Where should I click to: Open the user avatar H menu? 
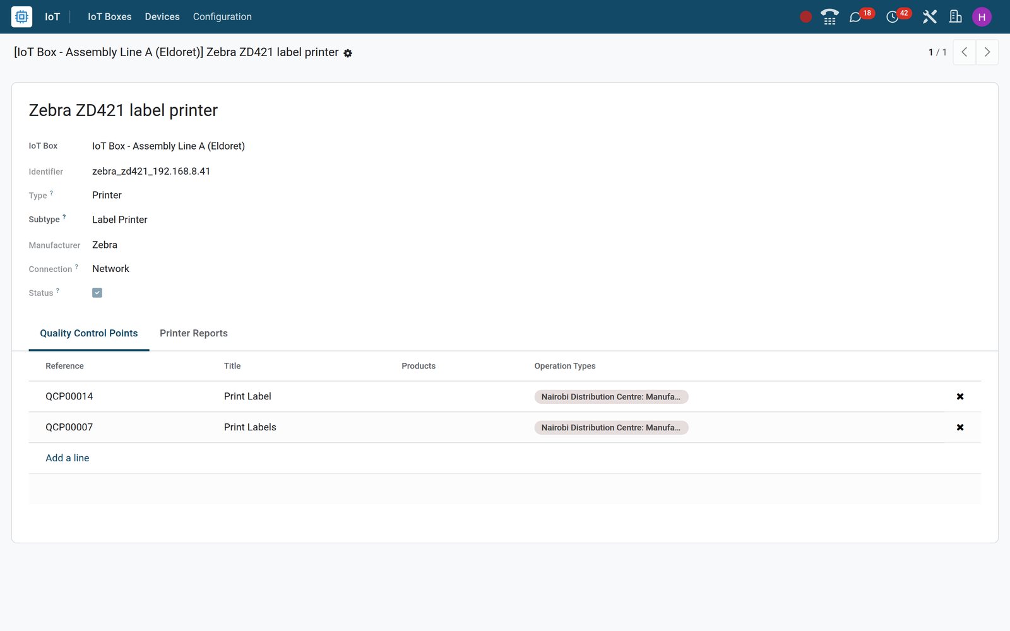click(x=982, y=17)
